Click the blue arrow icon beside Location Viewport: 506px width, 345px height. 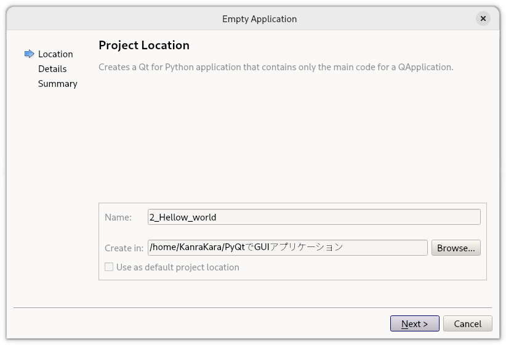(x=29, y=54)
